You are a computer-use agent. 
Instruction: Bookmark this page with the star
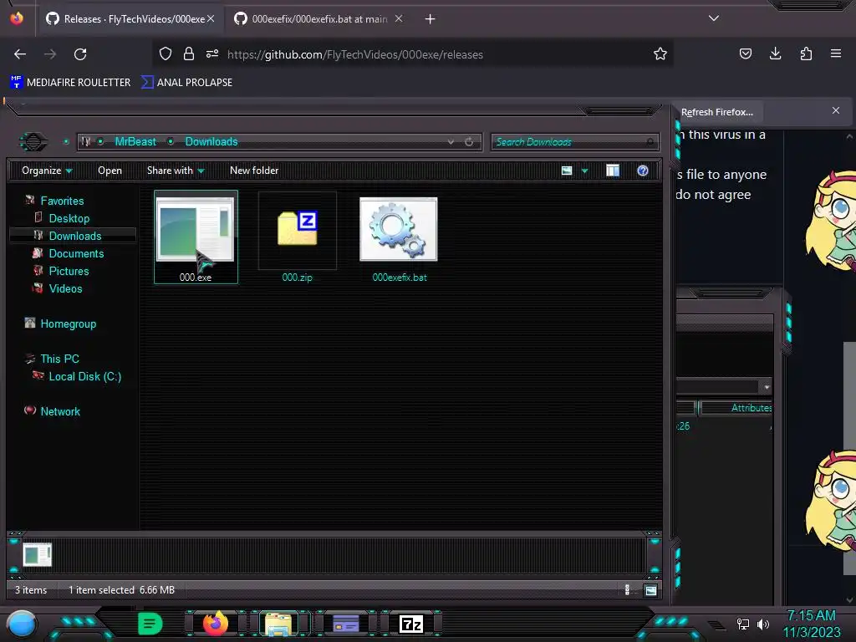pos(660,53)
